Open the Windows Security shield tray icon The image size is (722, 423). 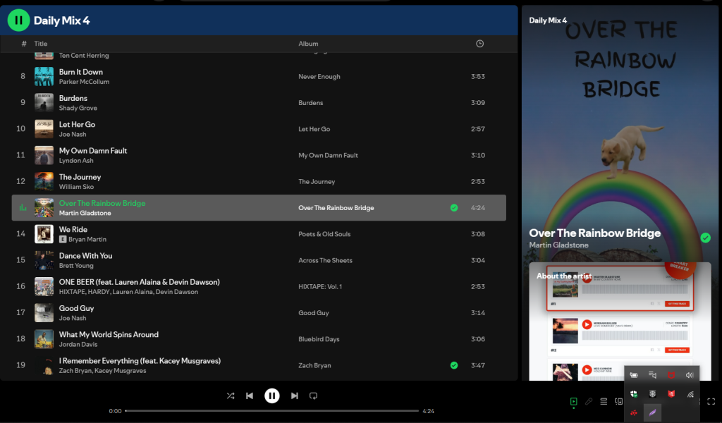[x=634, y=394]
